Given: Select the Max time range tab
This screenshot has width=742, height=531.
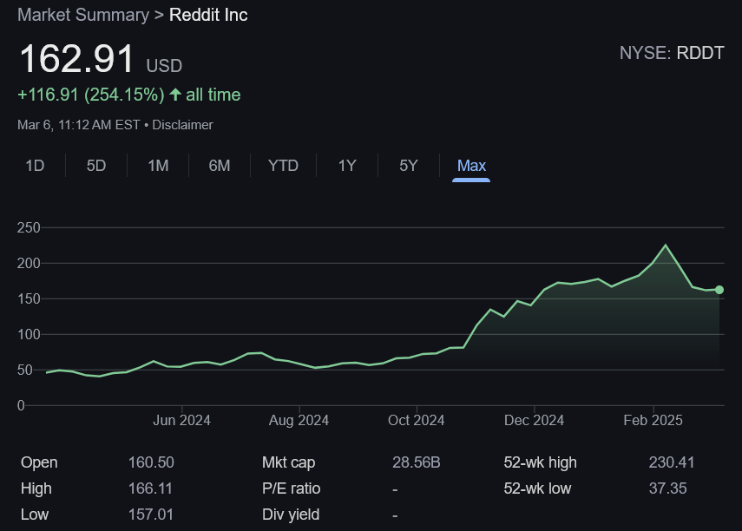Looking at the screenshot, I should click(471, 166).
